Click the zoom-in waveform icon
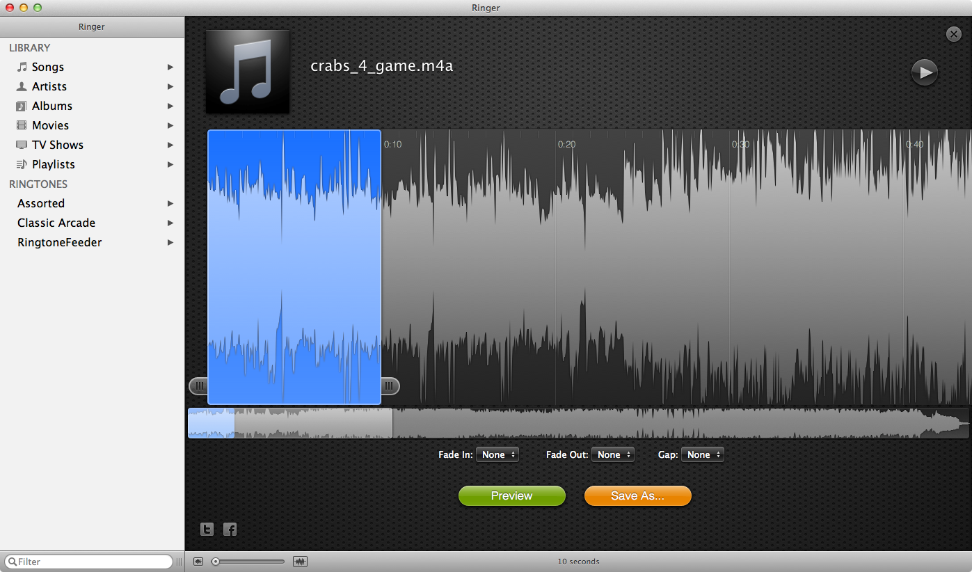 tap(300, 562)
